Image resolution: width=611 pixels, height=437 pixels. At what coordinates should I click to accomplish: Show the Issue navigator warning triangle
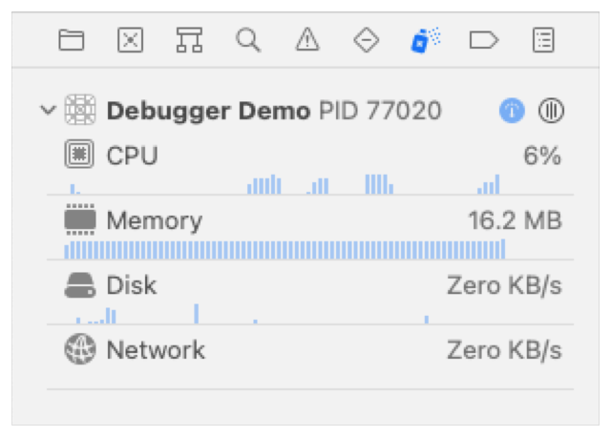point(306,40)
